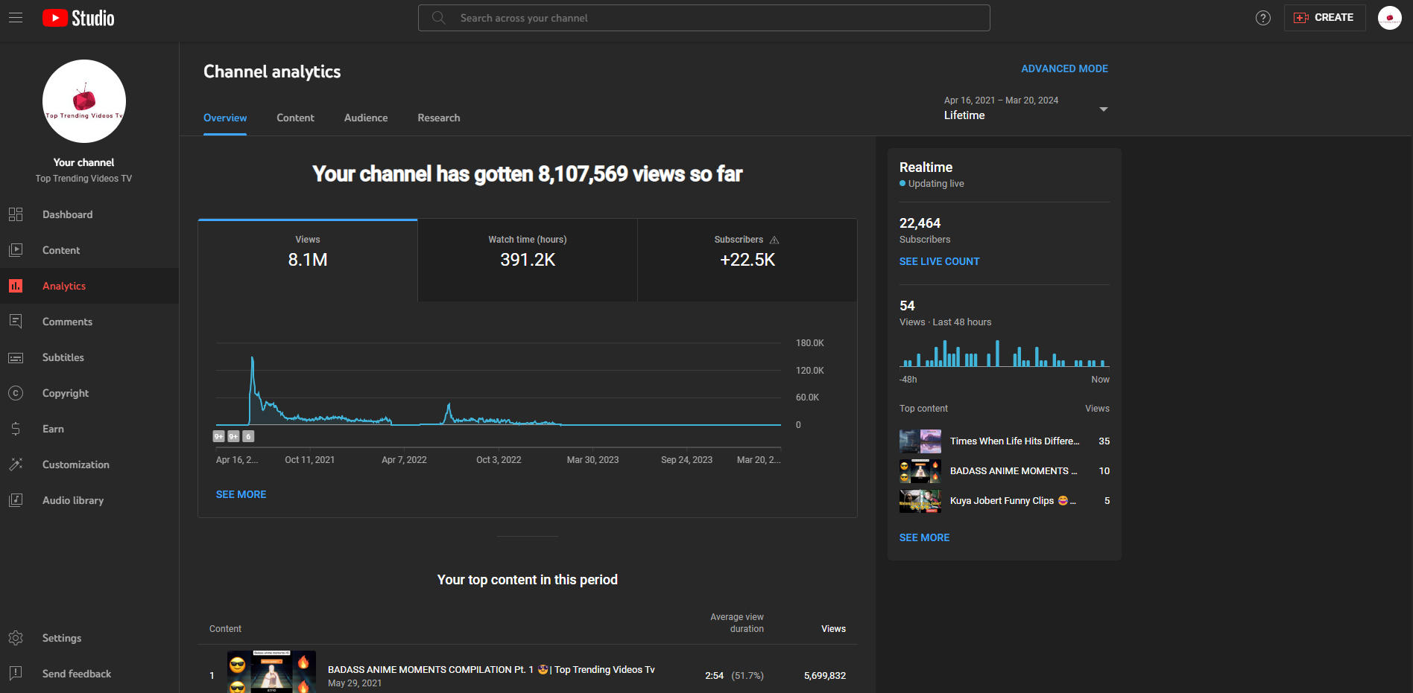Click the Subtitles icon in sidebar
The height and width of the screenshot is (693, 1413).
(x=16, y=357)
